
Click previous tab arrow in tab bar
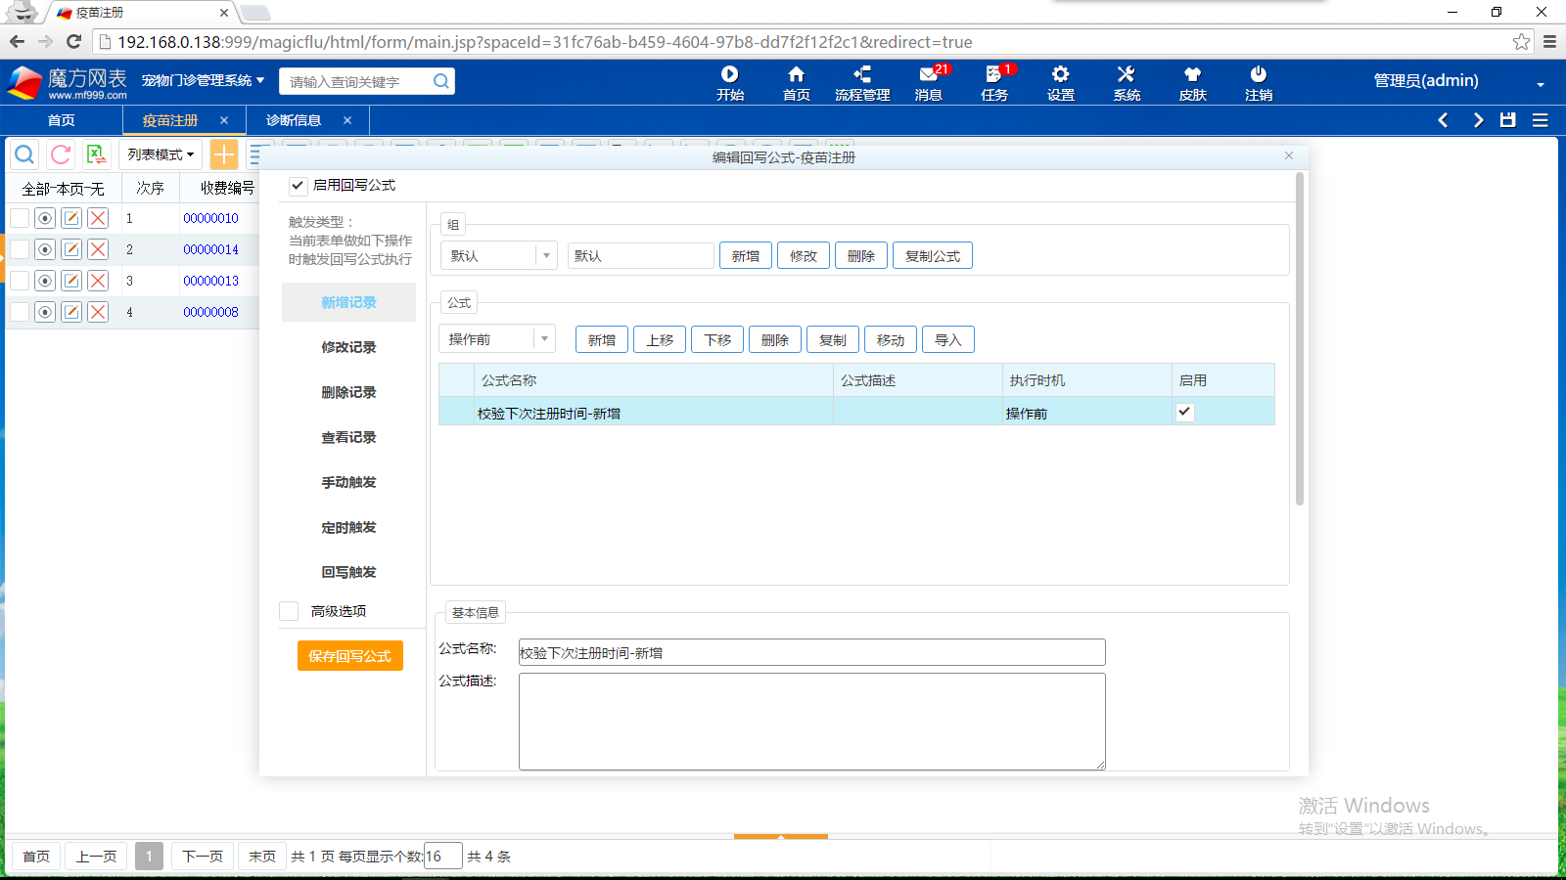[1443, 120]
